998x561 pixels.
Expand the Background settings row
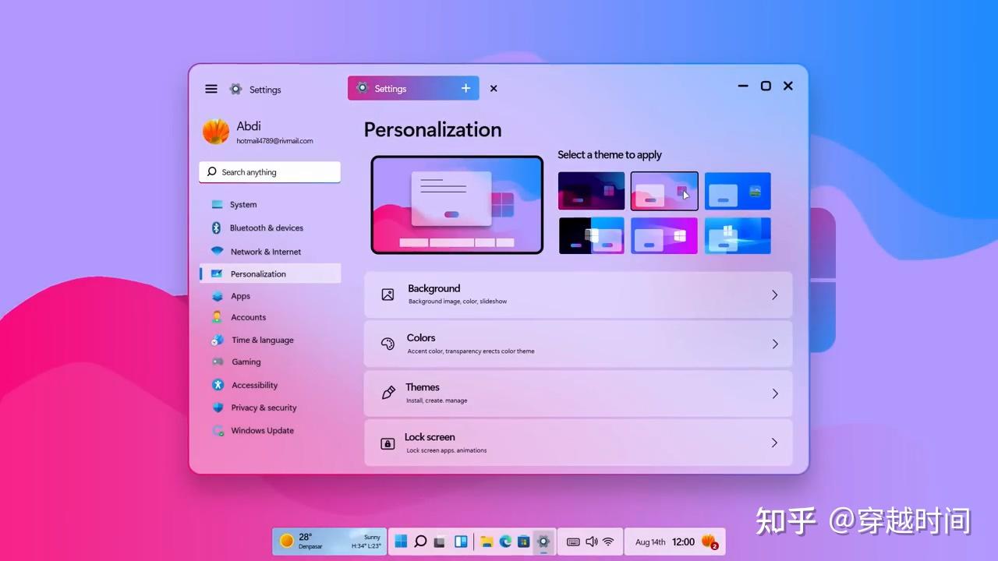774,295
